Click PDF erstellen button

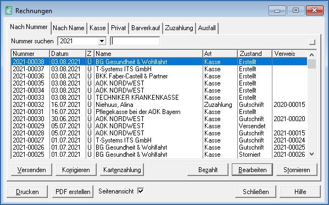(73, 192)
